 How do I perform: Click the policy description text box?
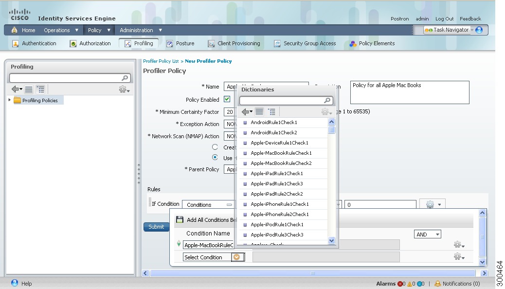[409, 92]
